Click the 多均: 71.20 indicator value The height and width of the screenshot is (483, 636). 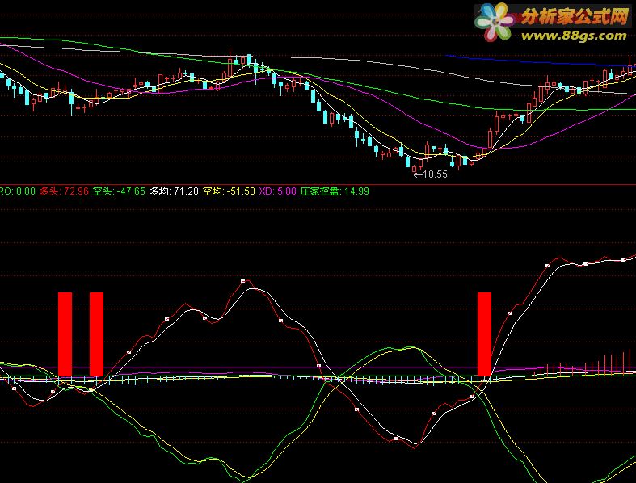click(174, 191)
